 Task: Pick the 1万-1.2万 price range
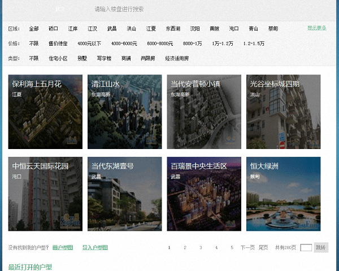pyautogui.click(x=222, y=43)
